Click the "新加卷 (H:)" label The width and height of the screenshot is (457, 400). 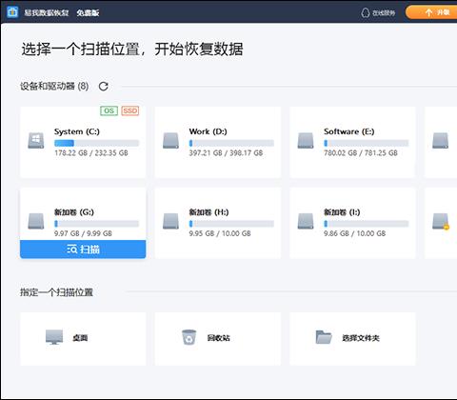pyautogui.click(x=209, y=212)
